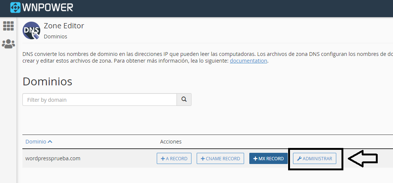This screenshot has width=393, height=183.
Task: Click the Dominios subtitle under Zone Editor
Action: click(x=55, y=37)
